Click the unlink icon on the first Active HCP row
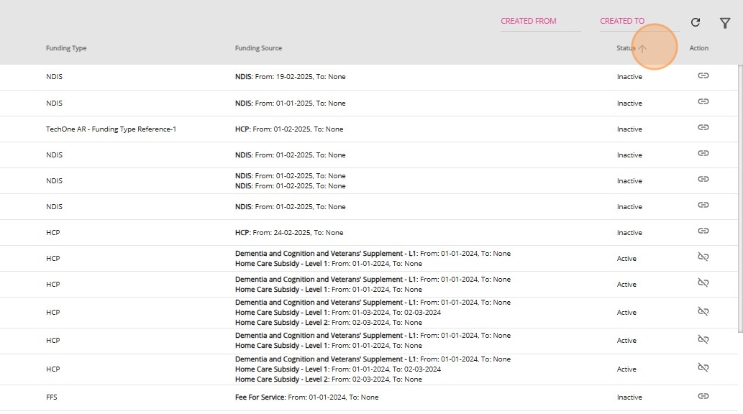The image size is (743, 414). (x=703, y=257)
